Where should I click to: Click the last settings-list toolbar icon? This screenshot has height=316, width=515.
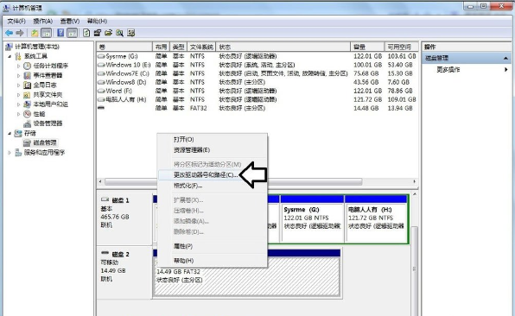(130, 33)
